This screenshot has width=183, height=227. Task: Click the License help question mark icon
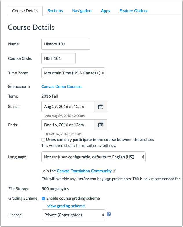pyautogui.click(x=109, y=214)
